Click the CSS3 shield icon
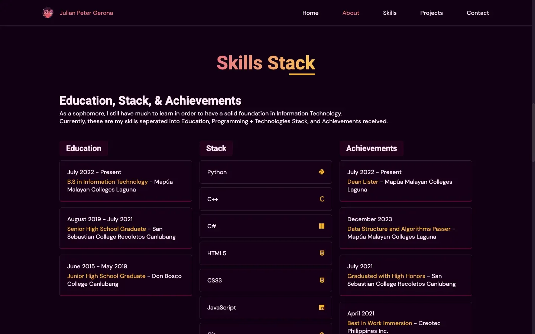 coord(322,280)
